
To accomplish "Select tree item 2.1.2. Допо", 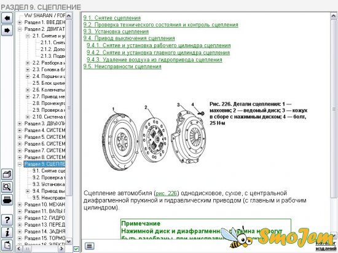I will [x=53, y=49].
